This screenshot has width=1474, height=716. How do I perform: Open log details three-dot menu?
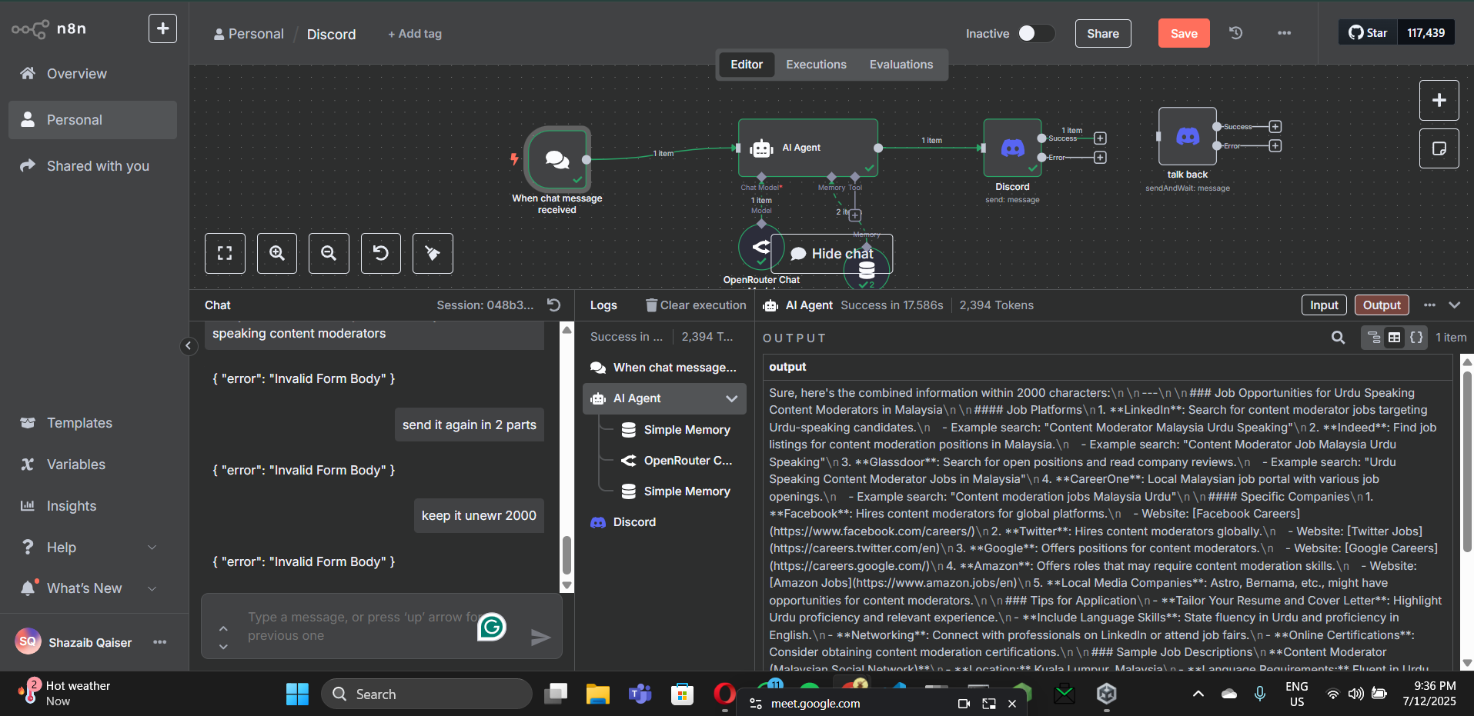pyautogui.click(x=1429, y=305)
